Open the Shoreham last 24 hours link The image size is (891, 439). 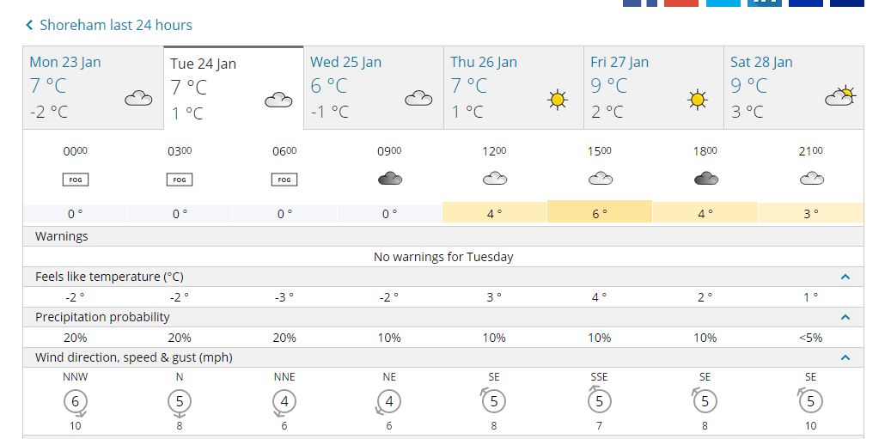point(116,25)
